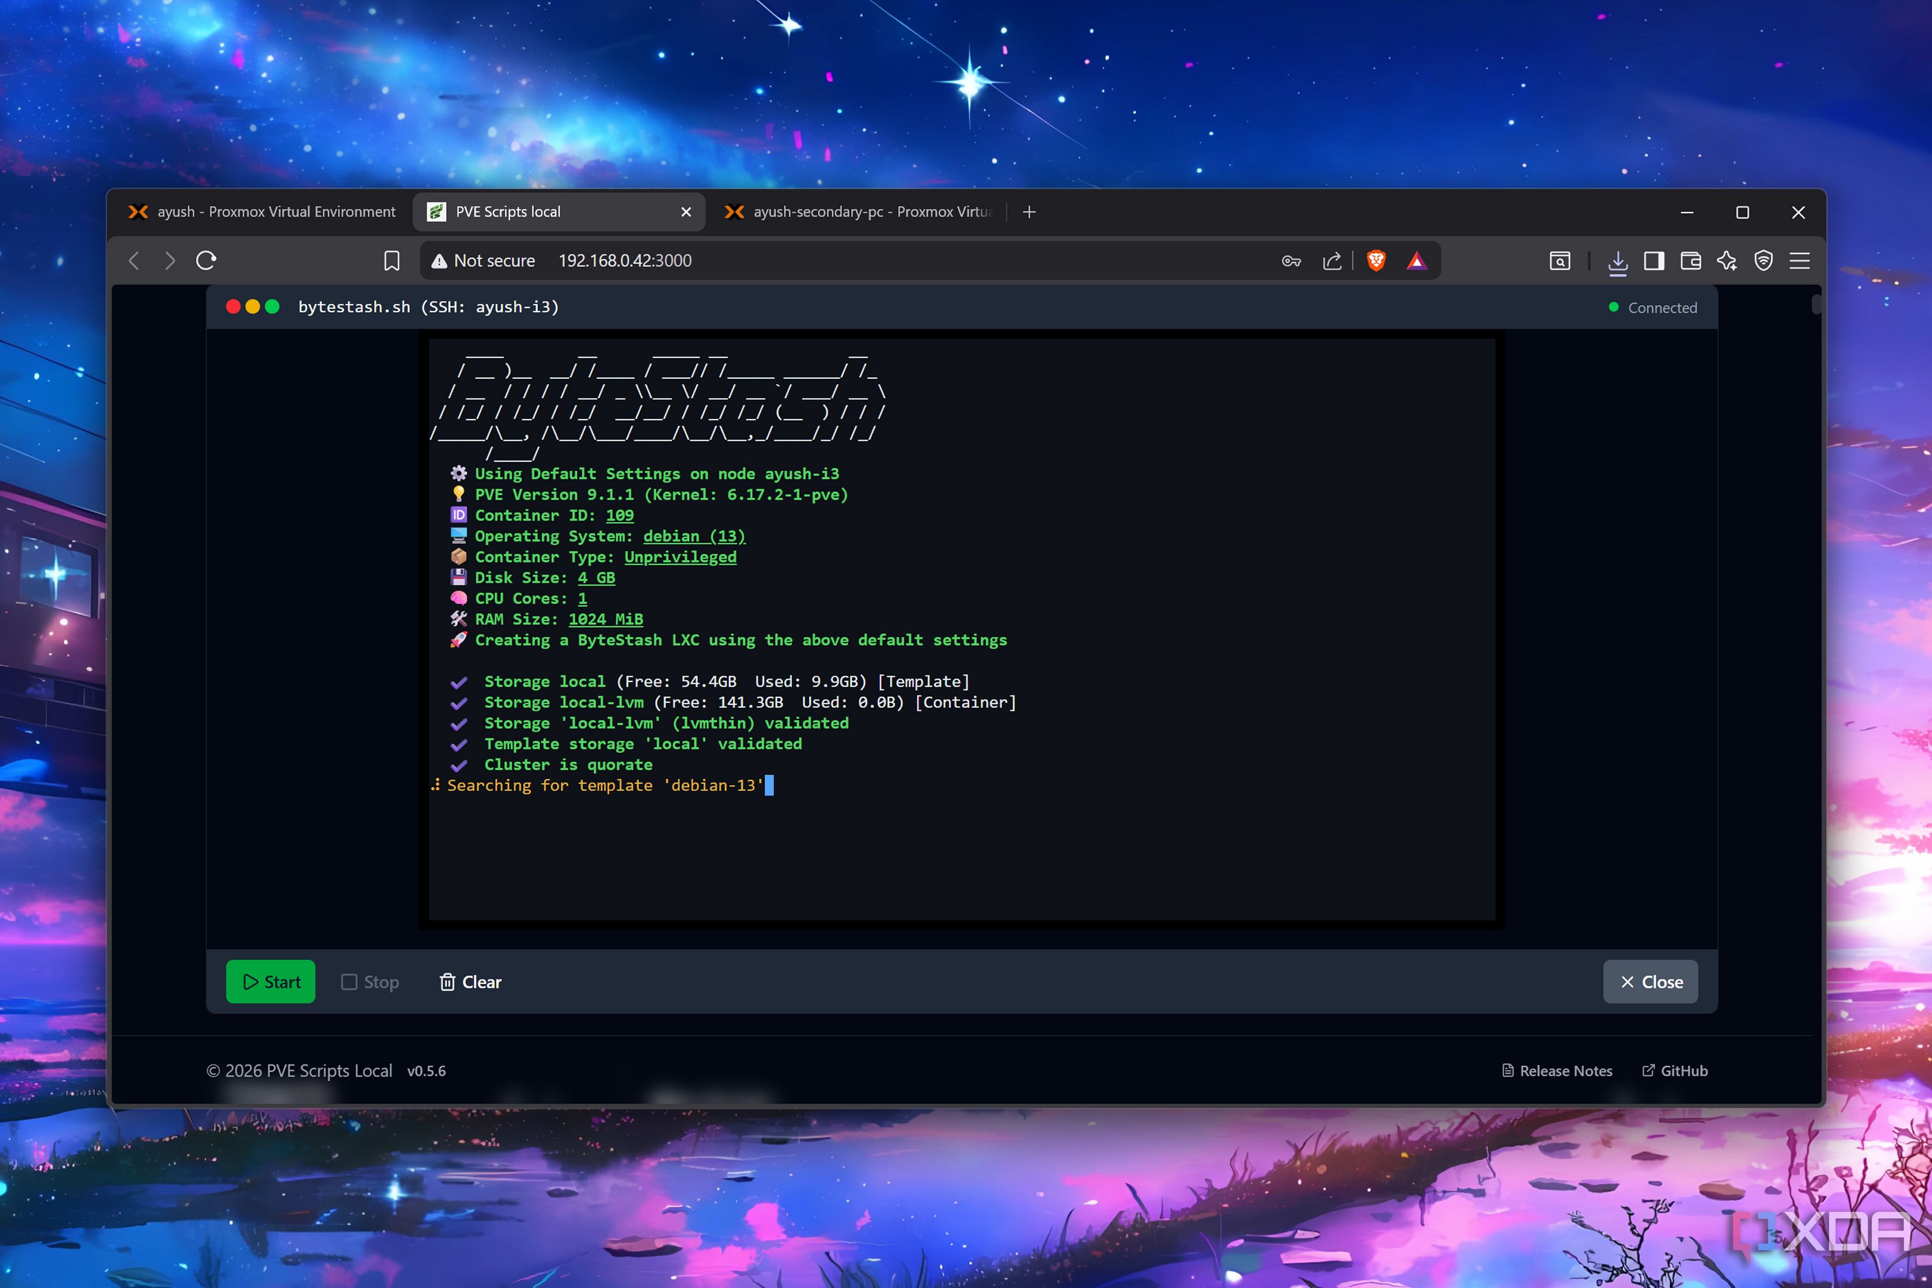Toggle the browser sidebar panel icon
Screen dimensions: 1932x1288
1653,261
